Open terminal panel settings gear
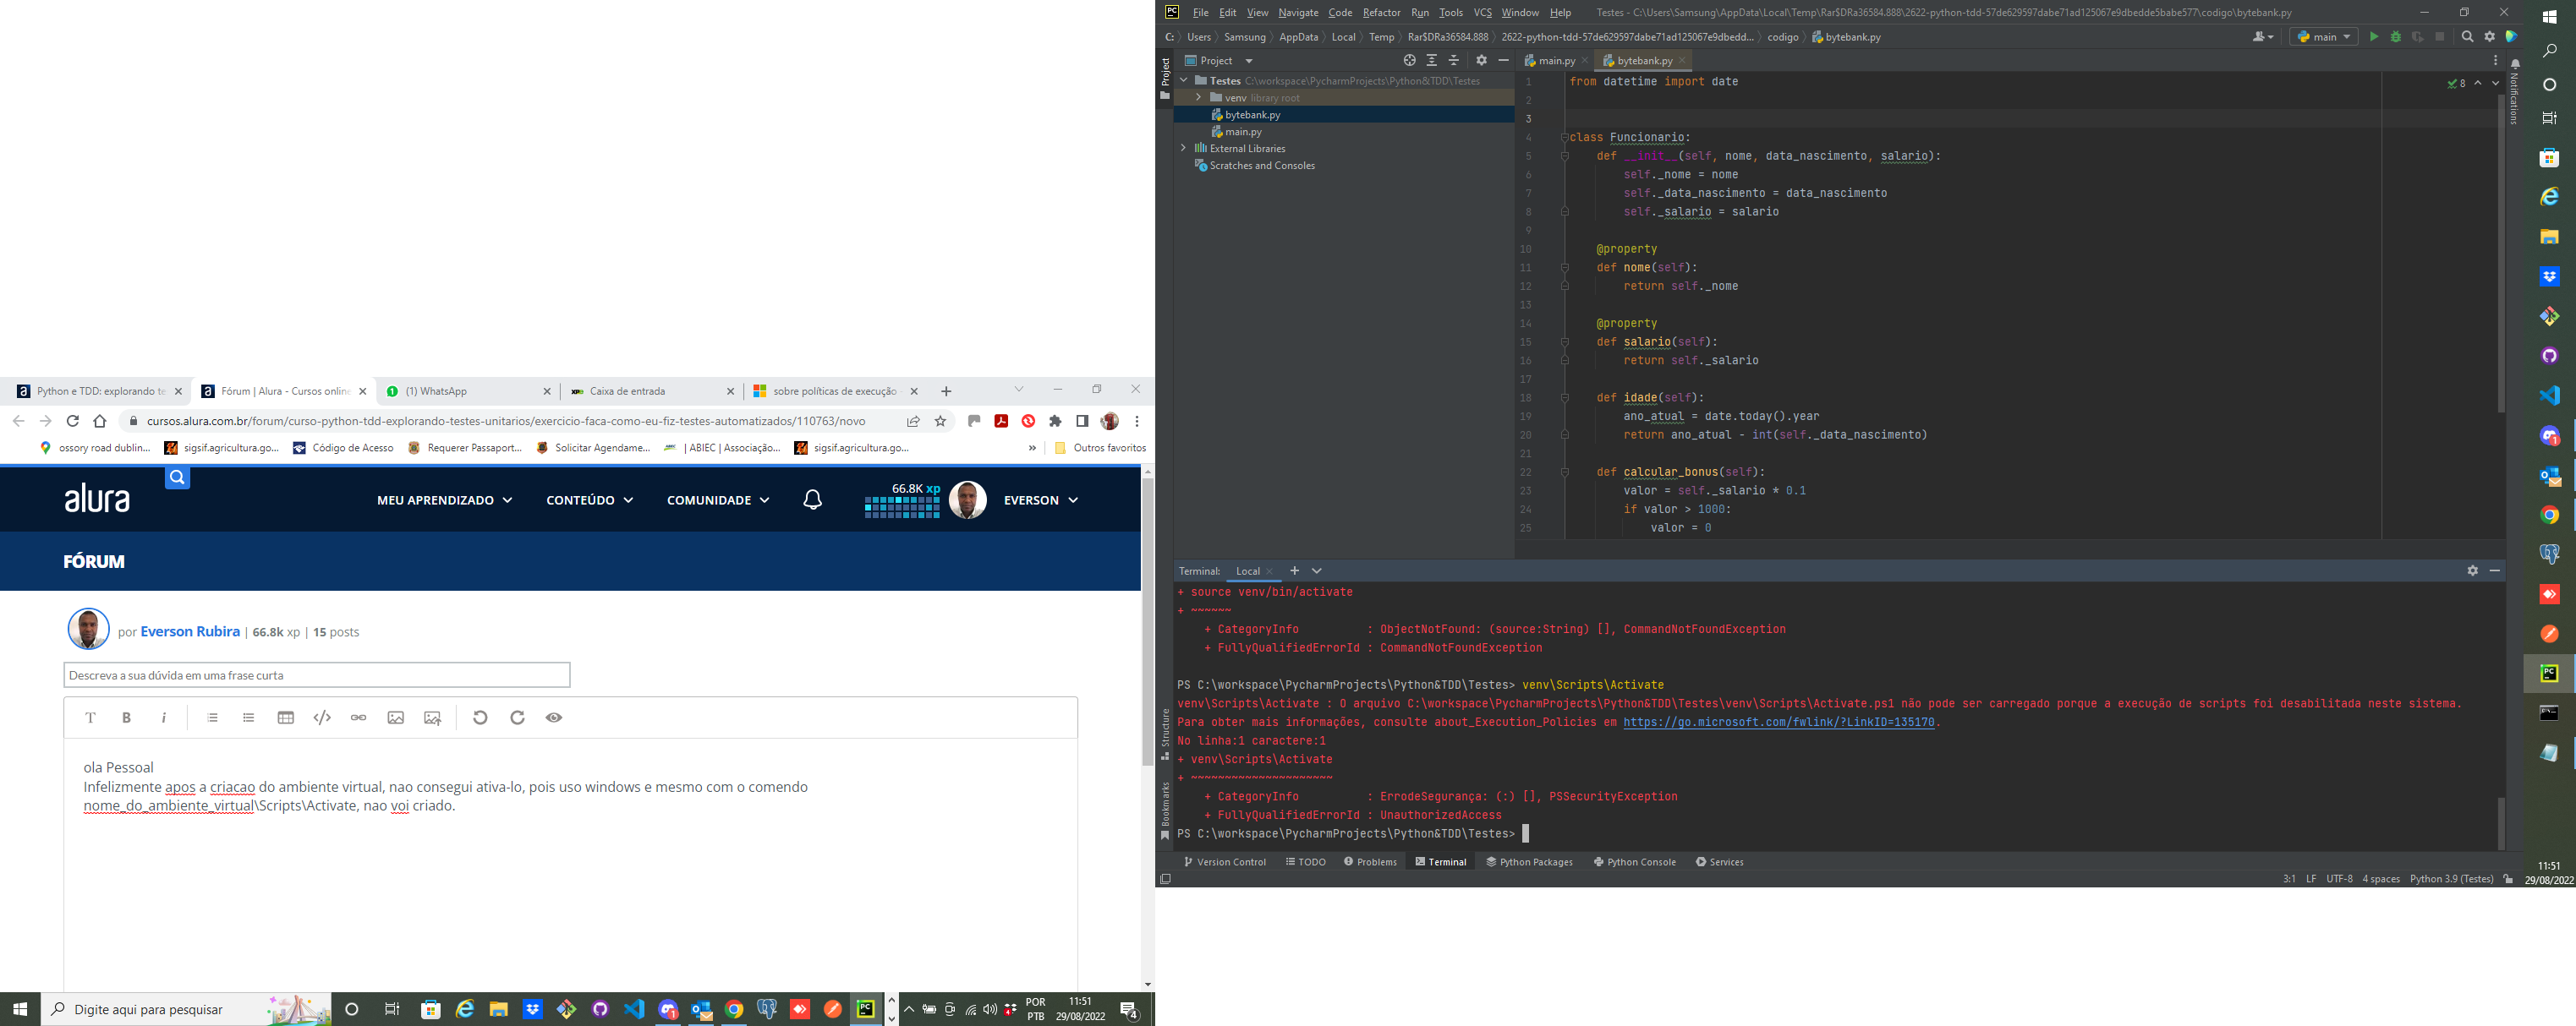Viewport: 2576px width, 1026px height. point(2472,570)
